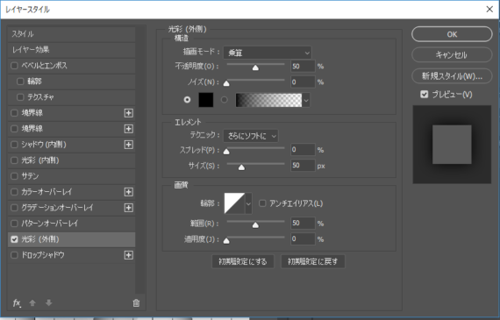This screenshot has width=500, height=320.
Task: Close the レイヤースタイル dialog
Action: (489, 10)
